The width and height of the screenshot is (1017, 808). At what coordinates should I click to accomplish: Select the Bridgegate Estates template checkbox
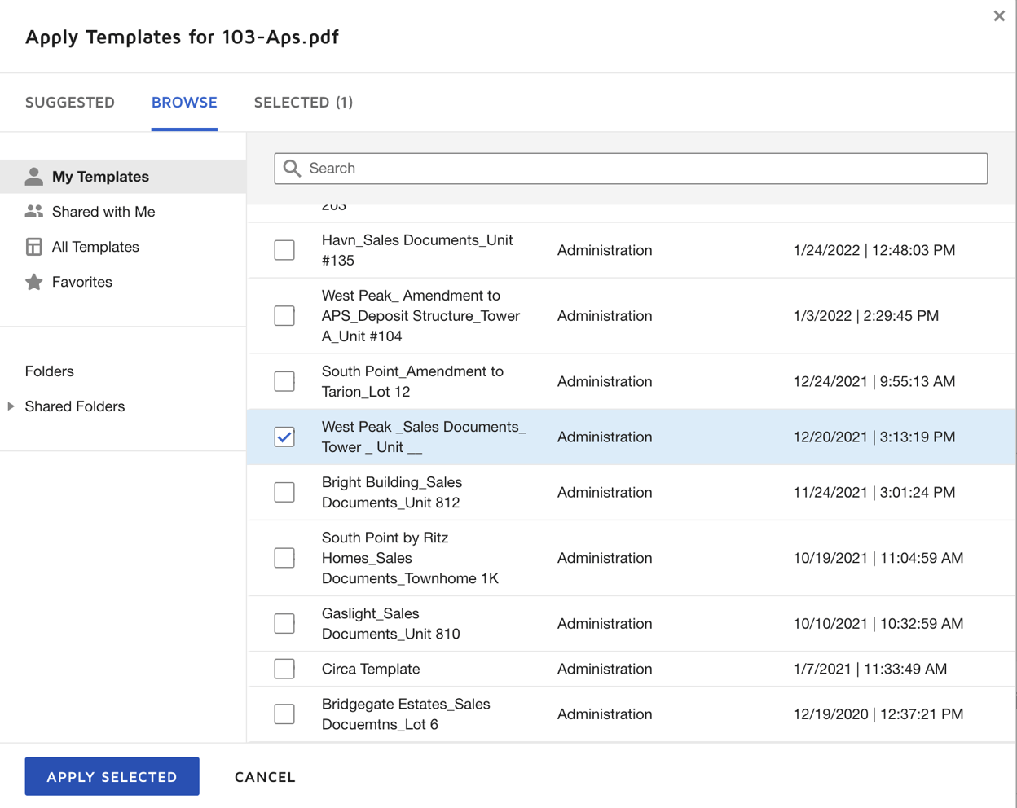tap(284, 714)
